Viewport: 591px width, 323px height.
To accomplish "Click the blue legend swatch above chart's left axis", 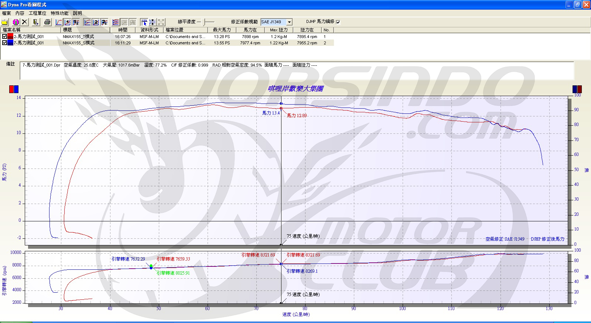I will point(16,89).
